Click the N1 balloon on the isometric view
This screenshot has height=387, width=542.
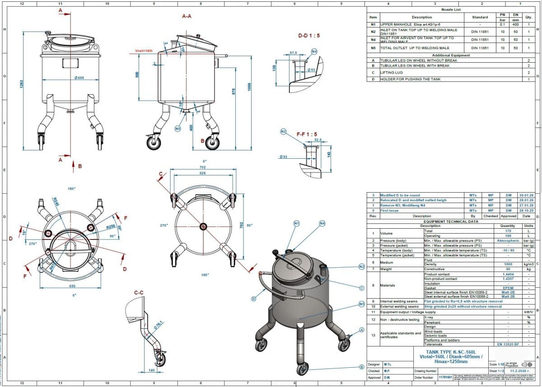pos(297,223)
